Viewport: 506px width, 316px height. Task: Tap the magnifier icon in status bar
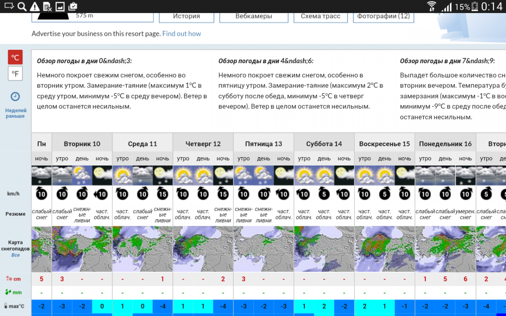pos(22,6)
